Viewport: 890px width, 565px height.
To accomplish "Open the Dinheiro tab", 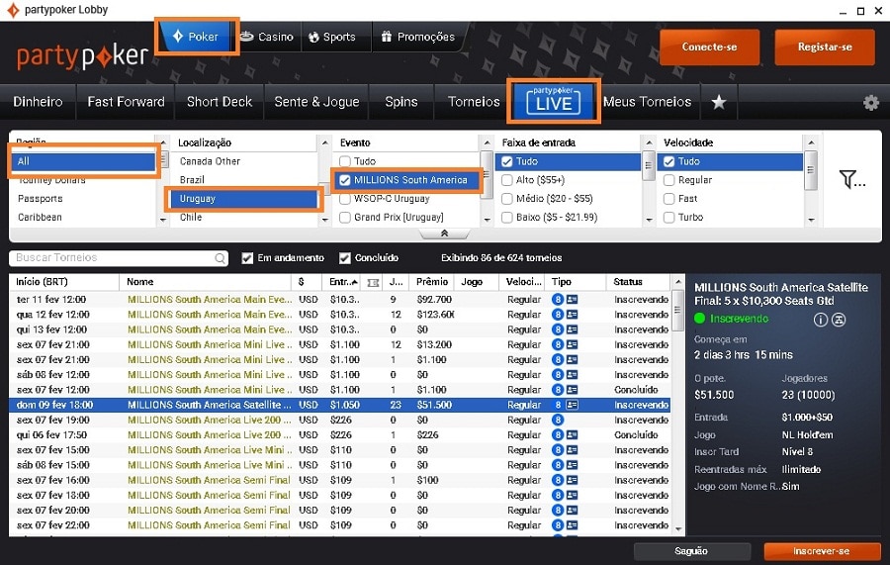I will coord(38,102).
